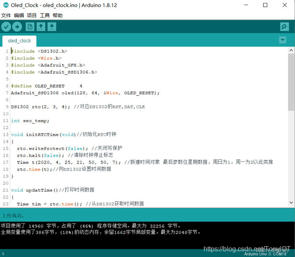Click the 'Adafruit_SSD1306 oled(128, 64' line

coord(85,93)
